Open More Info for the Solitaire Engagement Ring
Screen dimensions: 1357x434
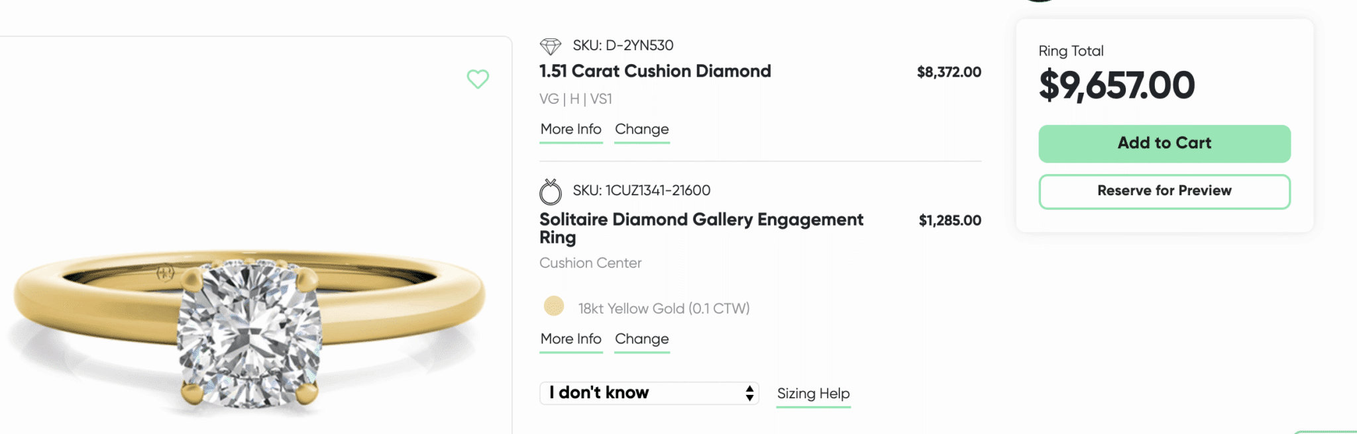(x=570, y=339)
